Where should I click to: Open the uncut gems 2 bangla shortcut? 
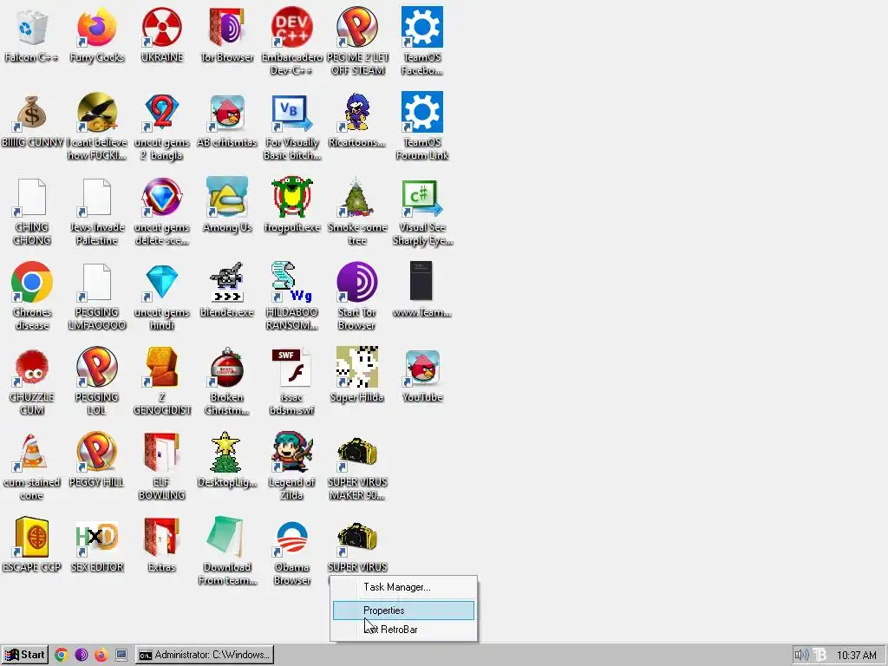161,112
